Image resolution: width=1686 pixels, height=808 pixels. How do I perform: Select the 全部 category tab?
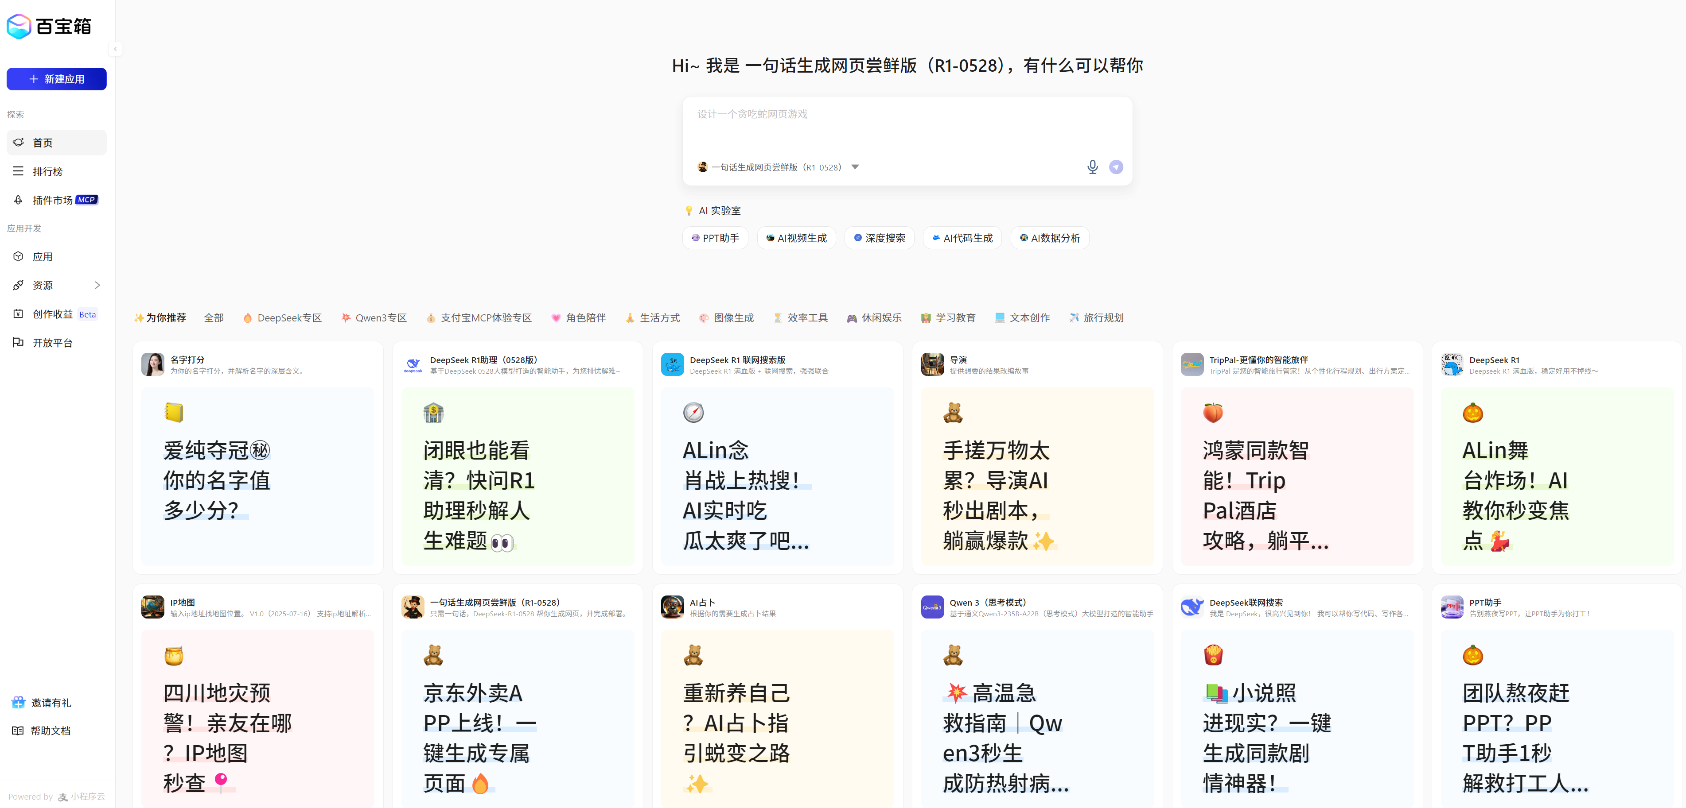214,318
